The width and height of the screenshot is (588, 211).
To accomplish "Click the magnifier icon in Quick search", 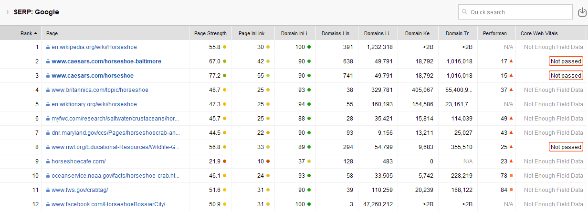I will (465, 12).
